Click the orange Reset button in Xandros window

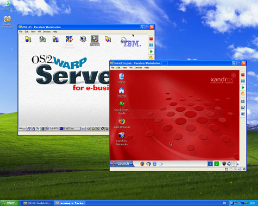coord(243,94)
